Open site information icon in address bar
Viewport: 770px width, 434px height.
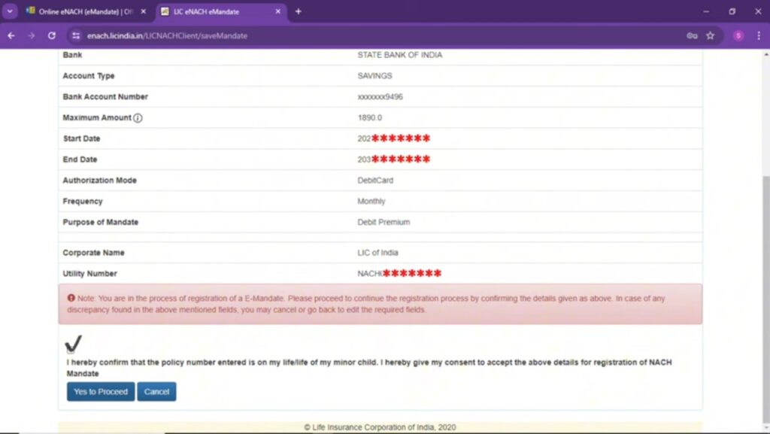coord(76,36)
